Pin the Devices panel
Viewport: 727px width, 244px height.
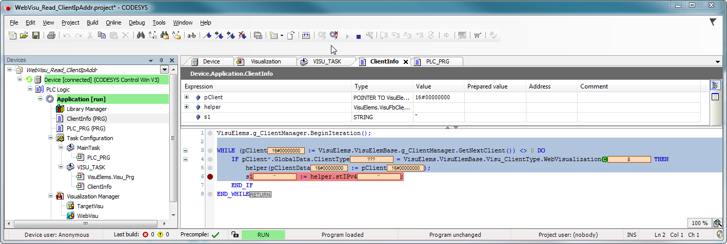click(x=161, y=60)
